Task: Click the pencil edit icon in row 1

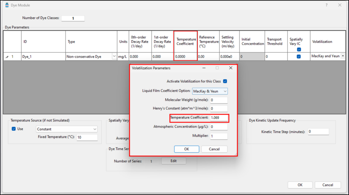Action: pyautogui.click(x=7, y=57)
